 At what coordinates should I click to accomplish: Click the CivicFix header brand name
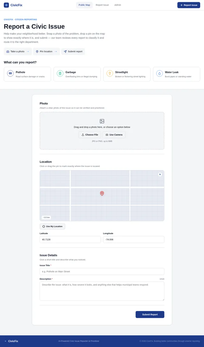point(16,5)
